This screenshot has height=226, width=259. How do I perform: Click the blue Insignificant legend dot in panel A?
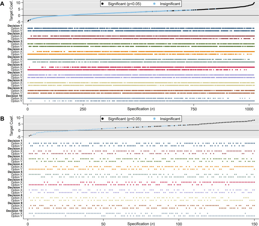154,4
